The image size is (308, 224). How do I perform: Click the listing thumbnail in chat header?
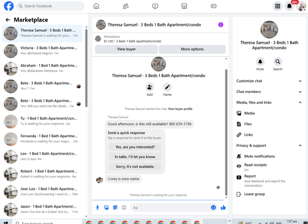(x=101, y=25)
